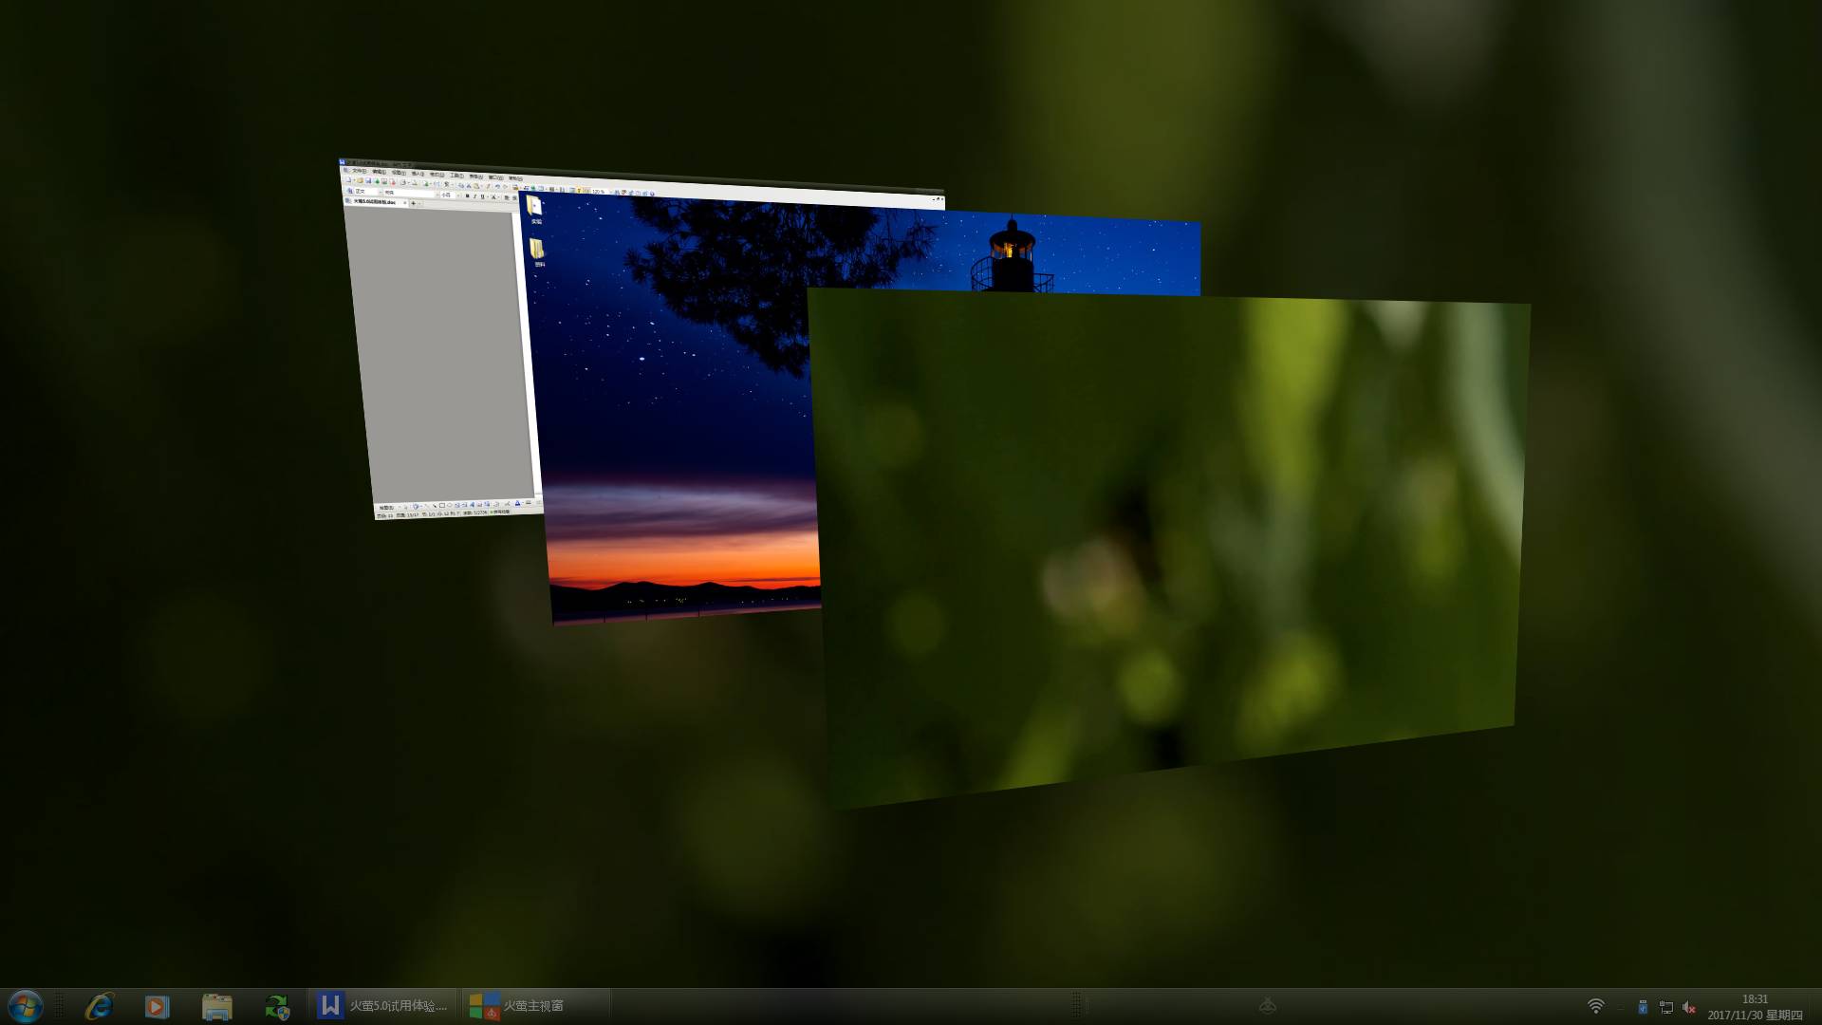
Task: Launch Internet Explorer from the taskbar
Action: click(x=99, y=1005)
